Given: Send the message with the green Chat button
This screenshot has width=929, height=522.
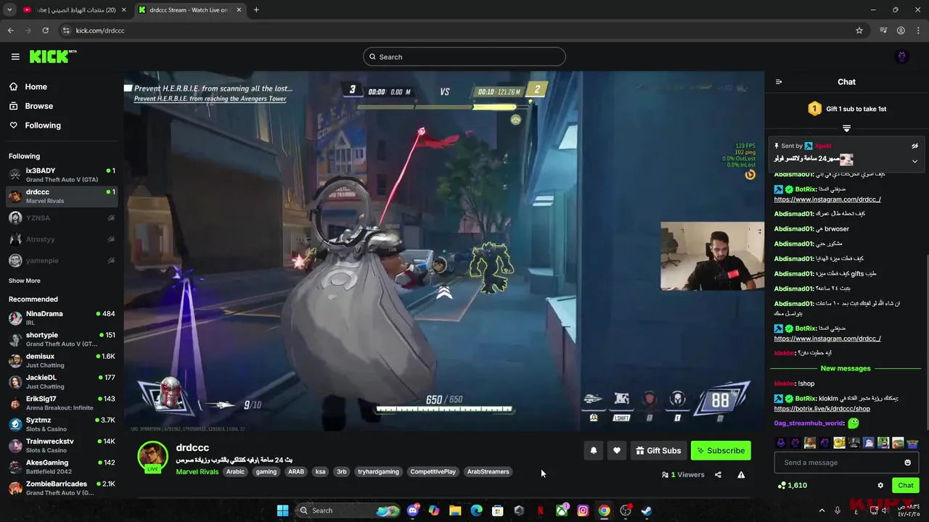Looking at the screenshot, I should click(x=906, y=485).
